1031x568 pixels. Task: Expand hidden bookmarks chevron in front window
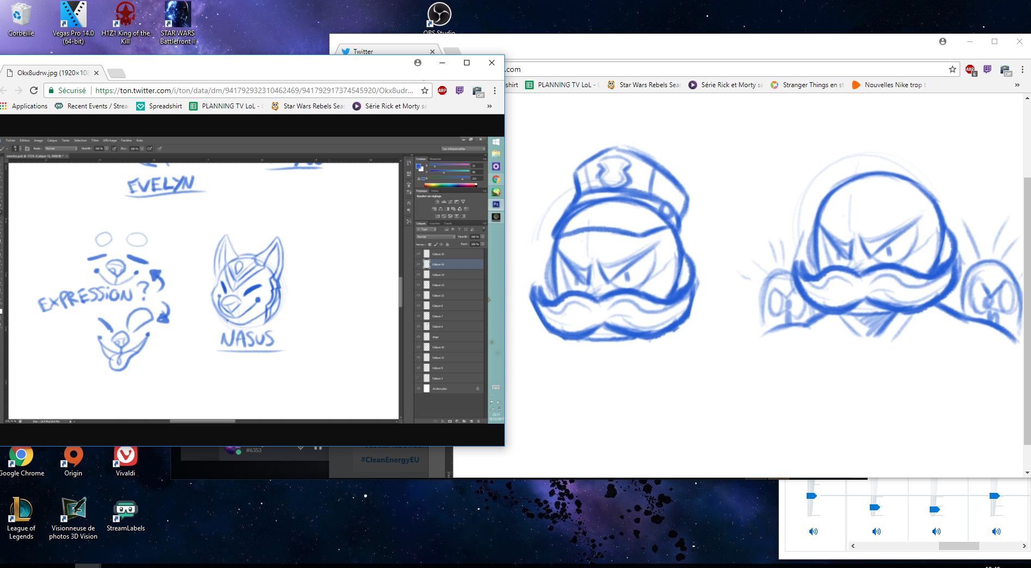pyautogui.click(x=490, y=106)
